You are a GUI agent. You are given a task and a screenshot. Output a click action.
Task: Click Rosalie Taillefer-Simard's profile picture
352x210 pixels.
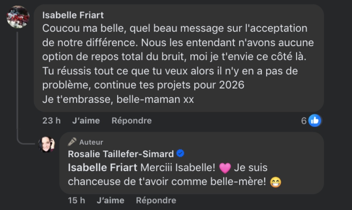[46, 144]
